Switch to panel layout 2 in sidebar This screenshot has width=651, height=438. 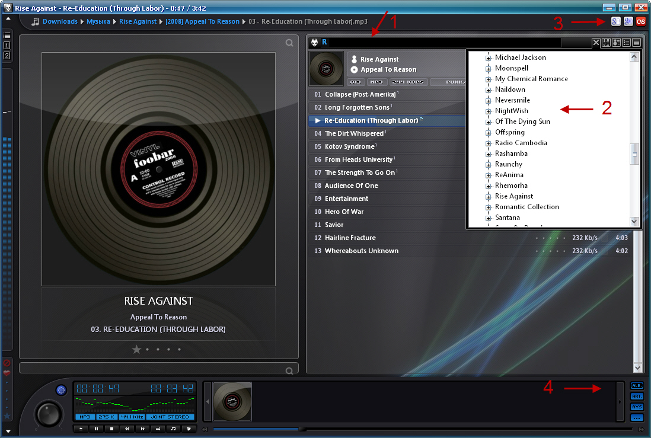tap(7, 55)
